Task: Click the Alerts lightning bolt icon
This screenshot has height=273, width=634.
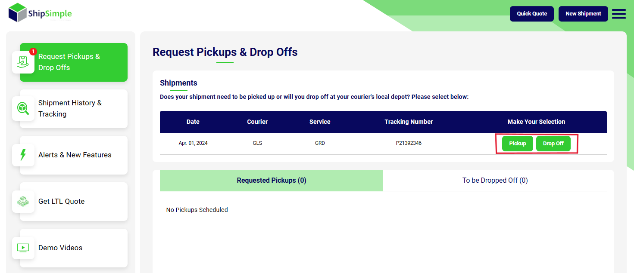Action: pyautogui.click(x=23, y=155)
